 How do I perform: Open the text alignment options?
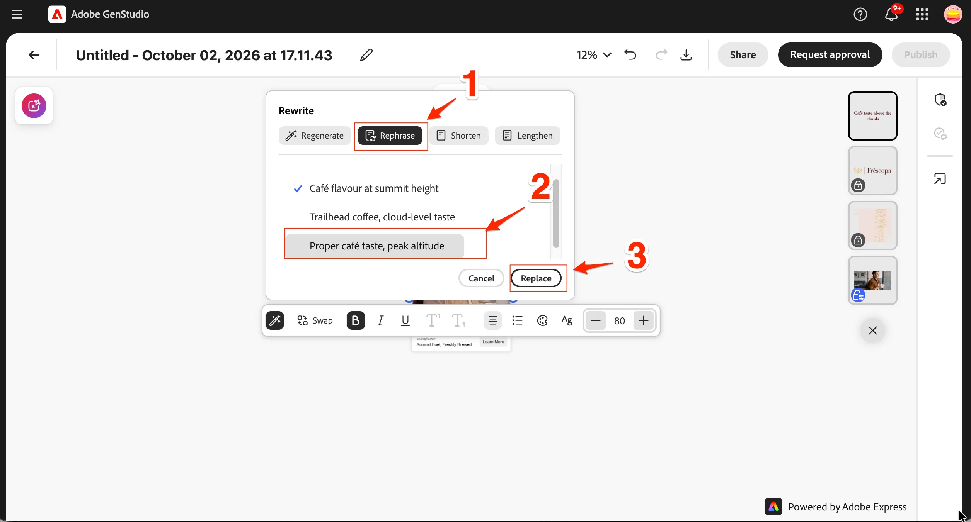pos(492,320)
